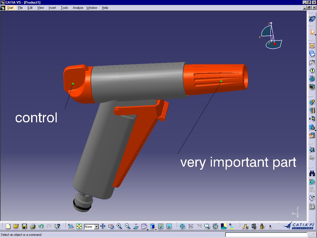Click the Print icon
The height and width of the screenshot is (238, 317).
pos(33,226)
